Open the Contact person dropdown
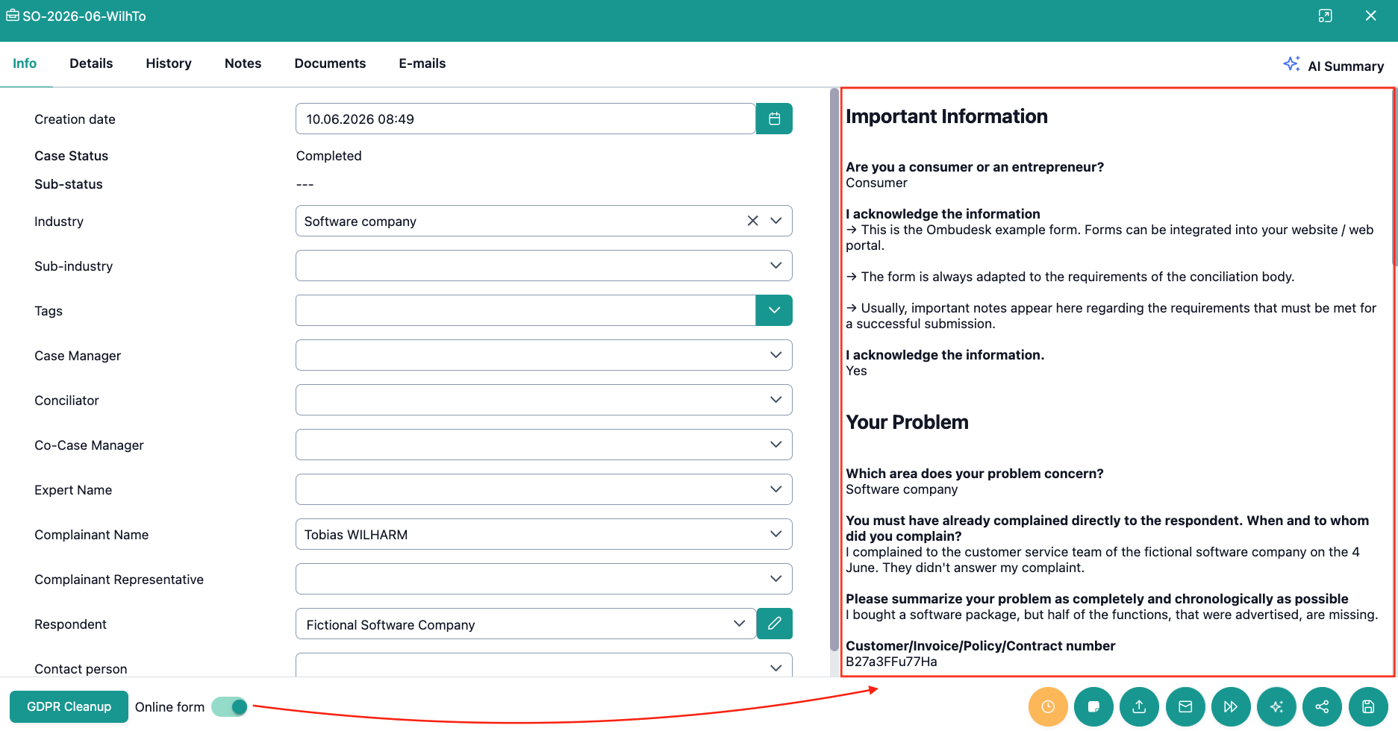The width and height of the screenshot is (1398, 731). [543, 665]
